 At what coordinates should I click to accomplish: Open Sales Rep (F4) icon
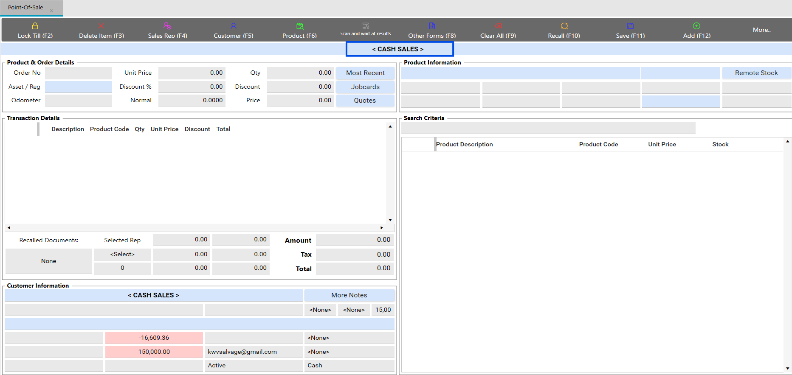[x=167, y=26]
